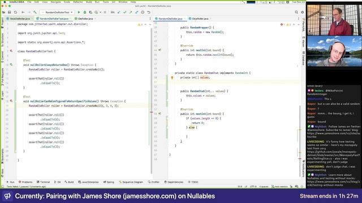Open the Refactor menu
The width and height of the screenshot is (362, 203).
[78, 2]
